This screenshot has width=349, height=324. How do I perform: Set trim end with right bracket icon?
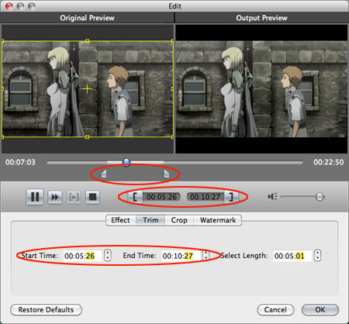point(231,197)
